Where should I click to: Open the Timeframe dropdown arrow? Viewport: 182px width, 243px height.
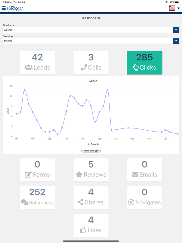(x=176, y=30)
